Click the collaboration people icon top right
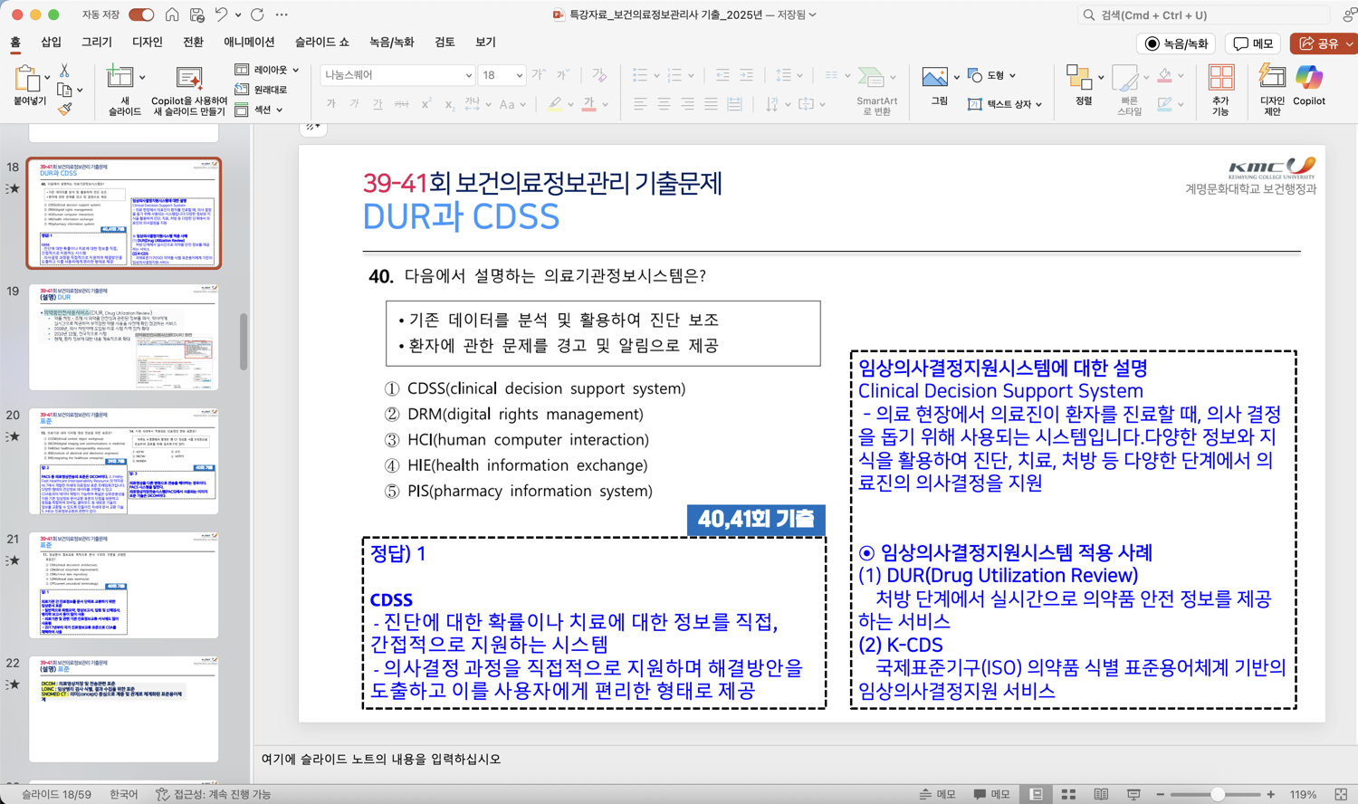The width and height of the screenshot is (1358, 804). point(1350,14)
